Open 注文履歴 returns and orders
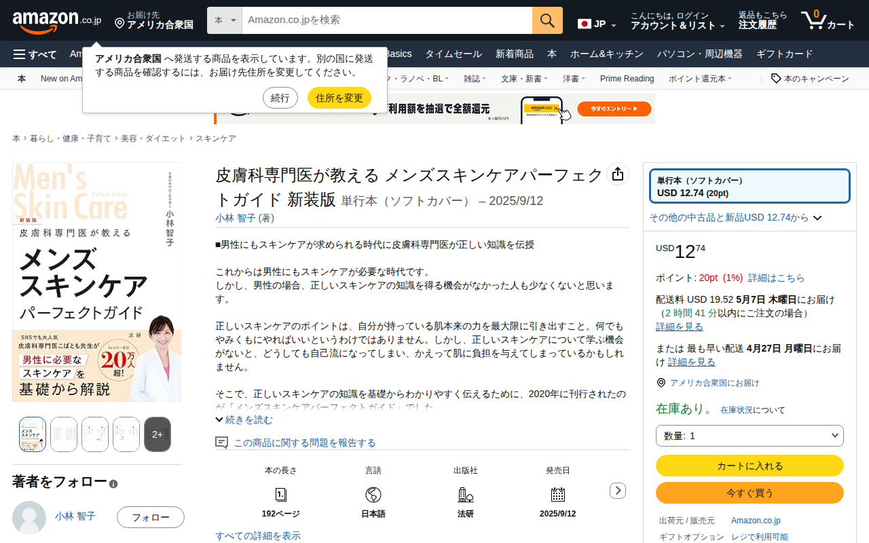The height and width of the screenshot is (543, 869). (x=763, y=20)
